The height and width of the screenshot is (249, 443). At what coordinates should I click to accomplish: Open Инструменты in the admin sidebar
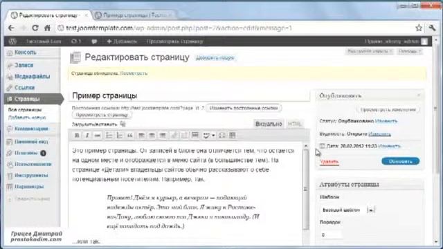[31, 175]
